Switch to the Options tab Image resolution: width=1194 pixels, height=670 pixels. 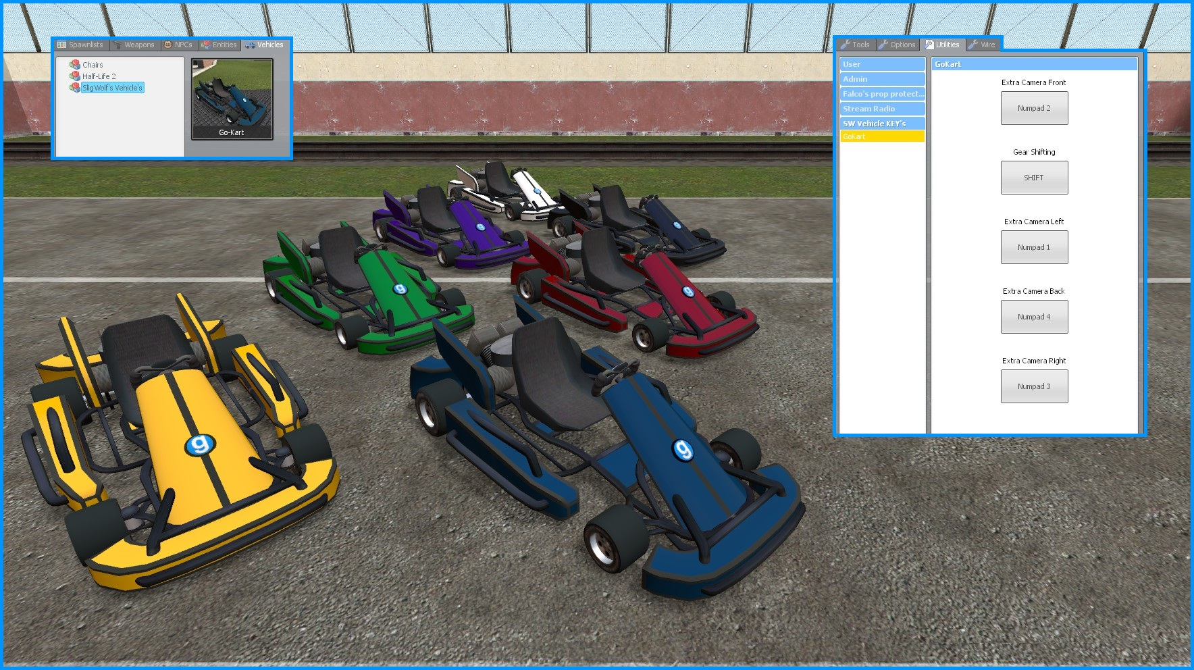[898, 45]
